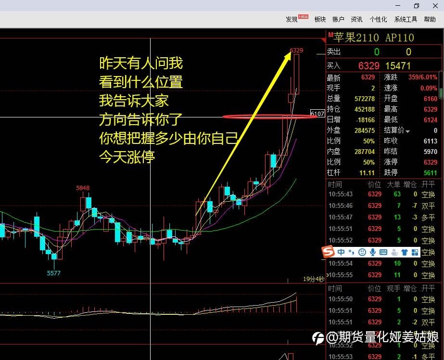Expand the 结算价 dropdown arrow
The image size is (444, 360).
(407, 131)
